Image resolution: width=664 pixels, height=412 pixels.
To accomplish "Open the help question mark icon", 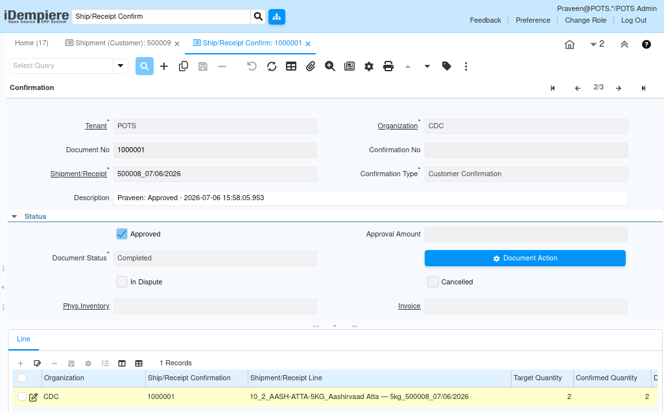I will (646, 45).
